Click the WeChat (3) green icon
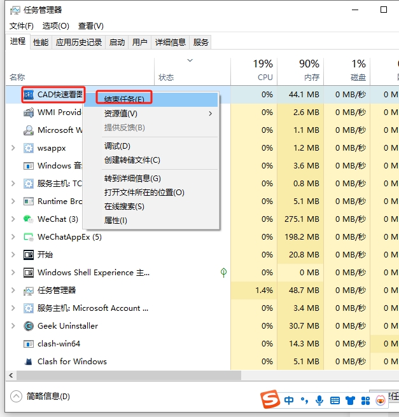 click(29, 219)
